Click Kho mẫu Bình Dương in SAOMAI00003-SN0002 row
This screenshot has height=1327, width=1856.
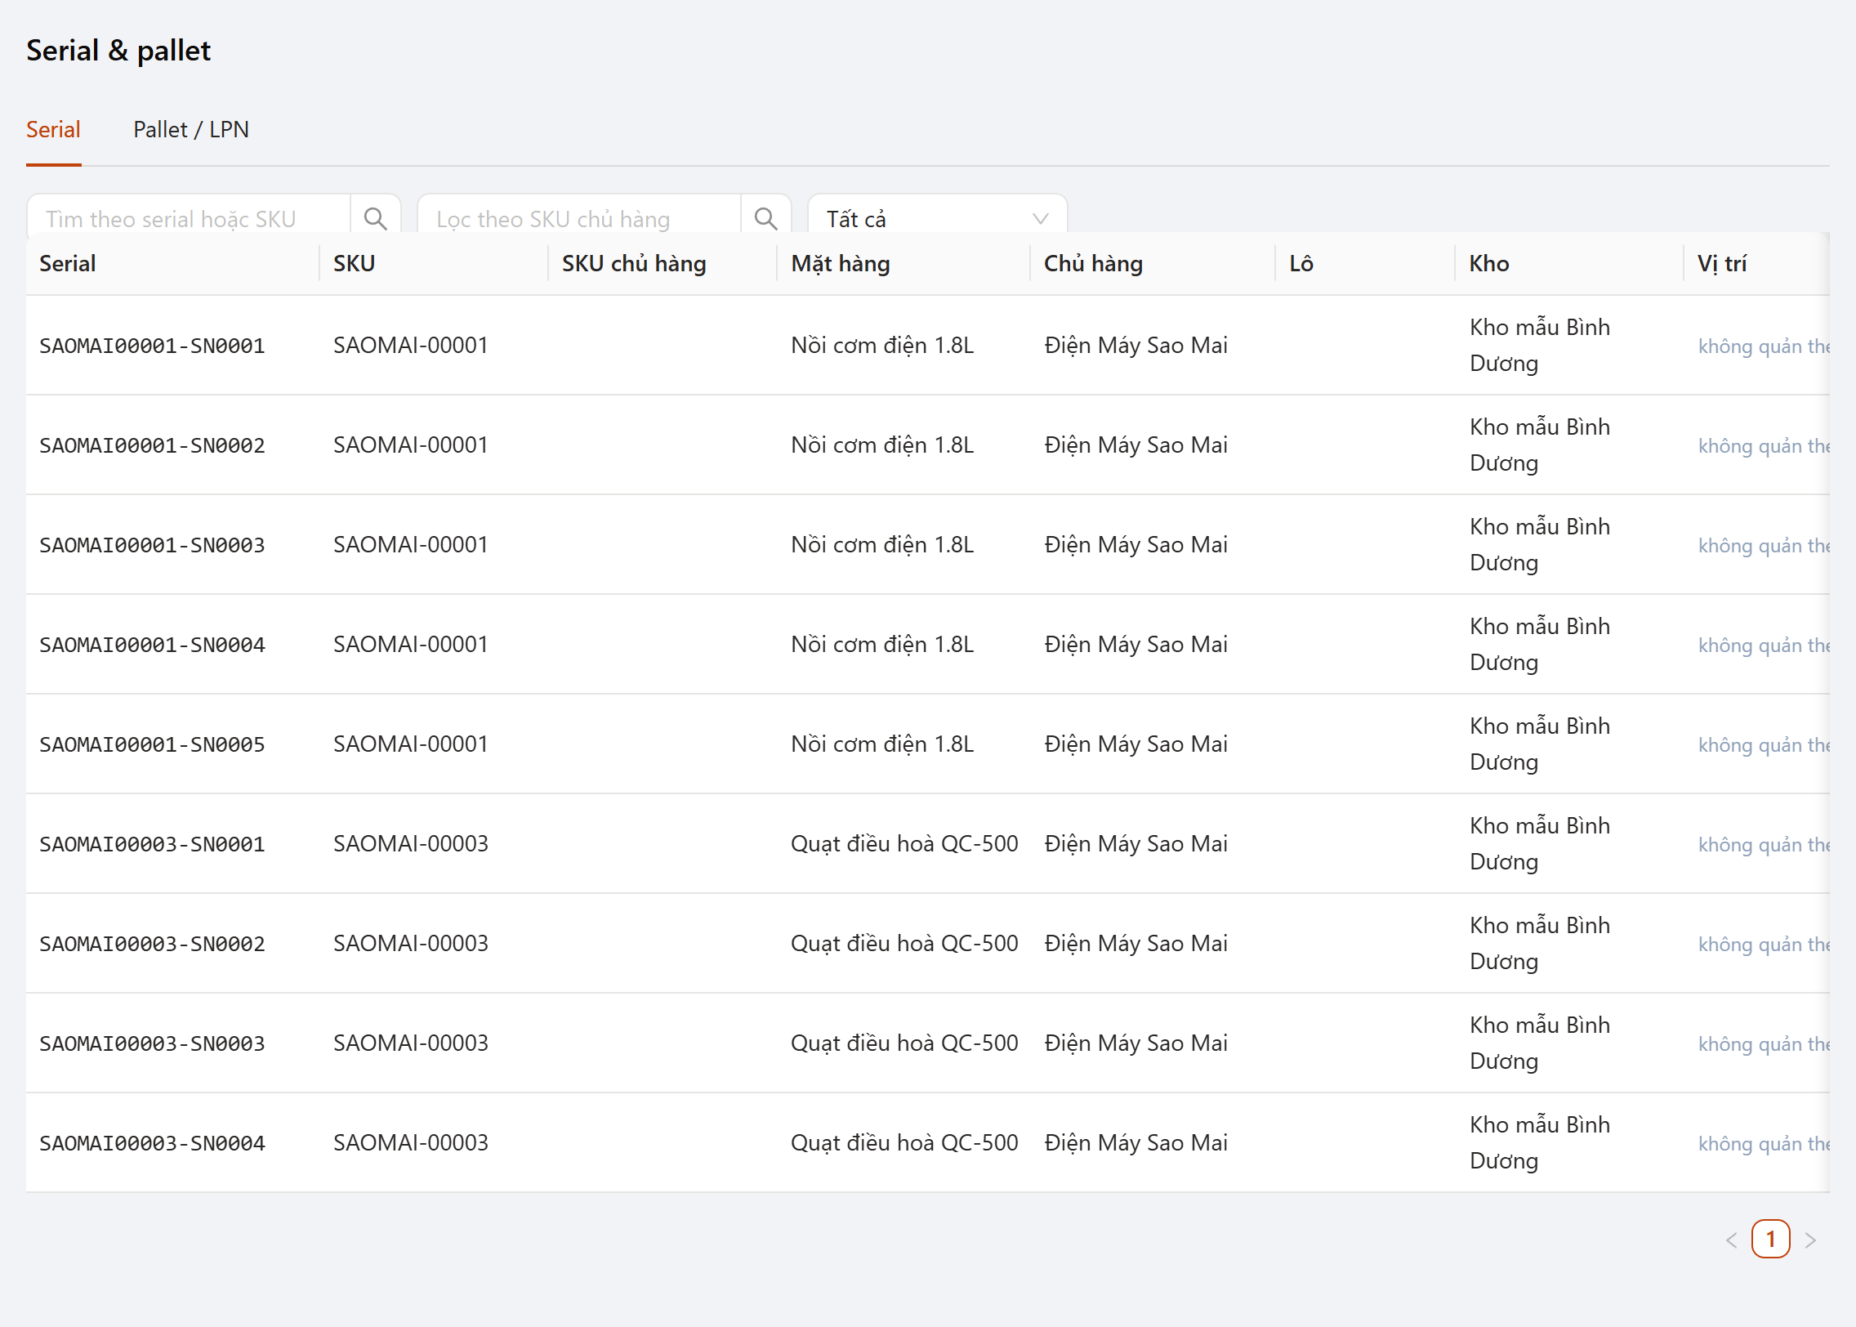point(1540,943)
